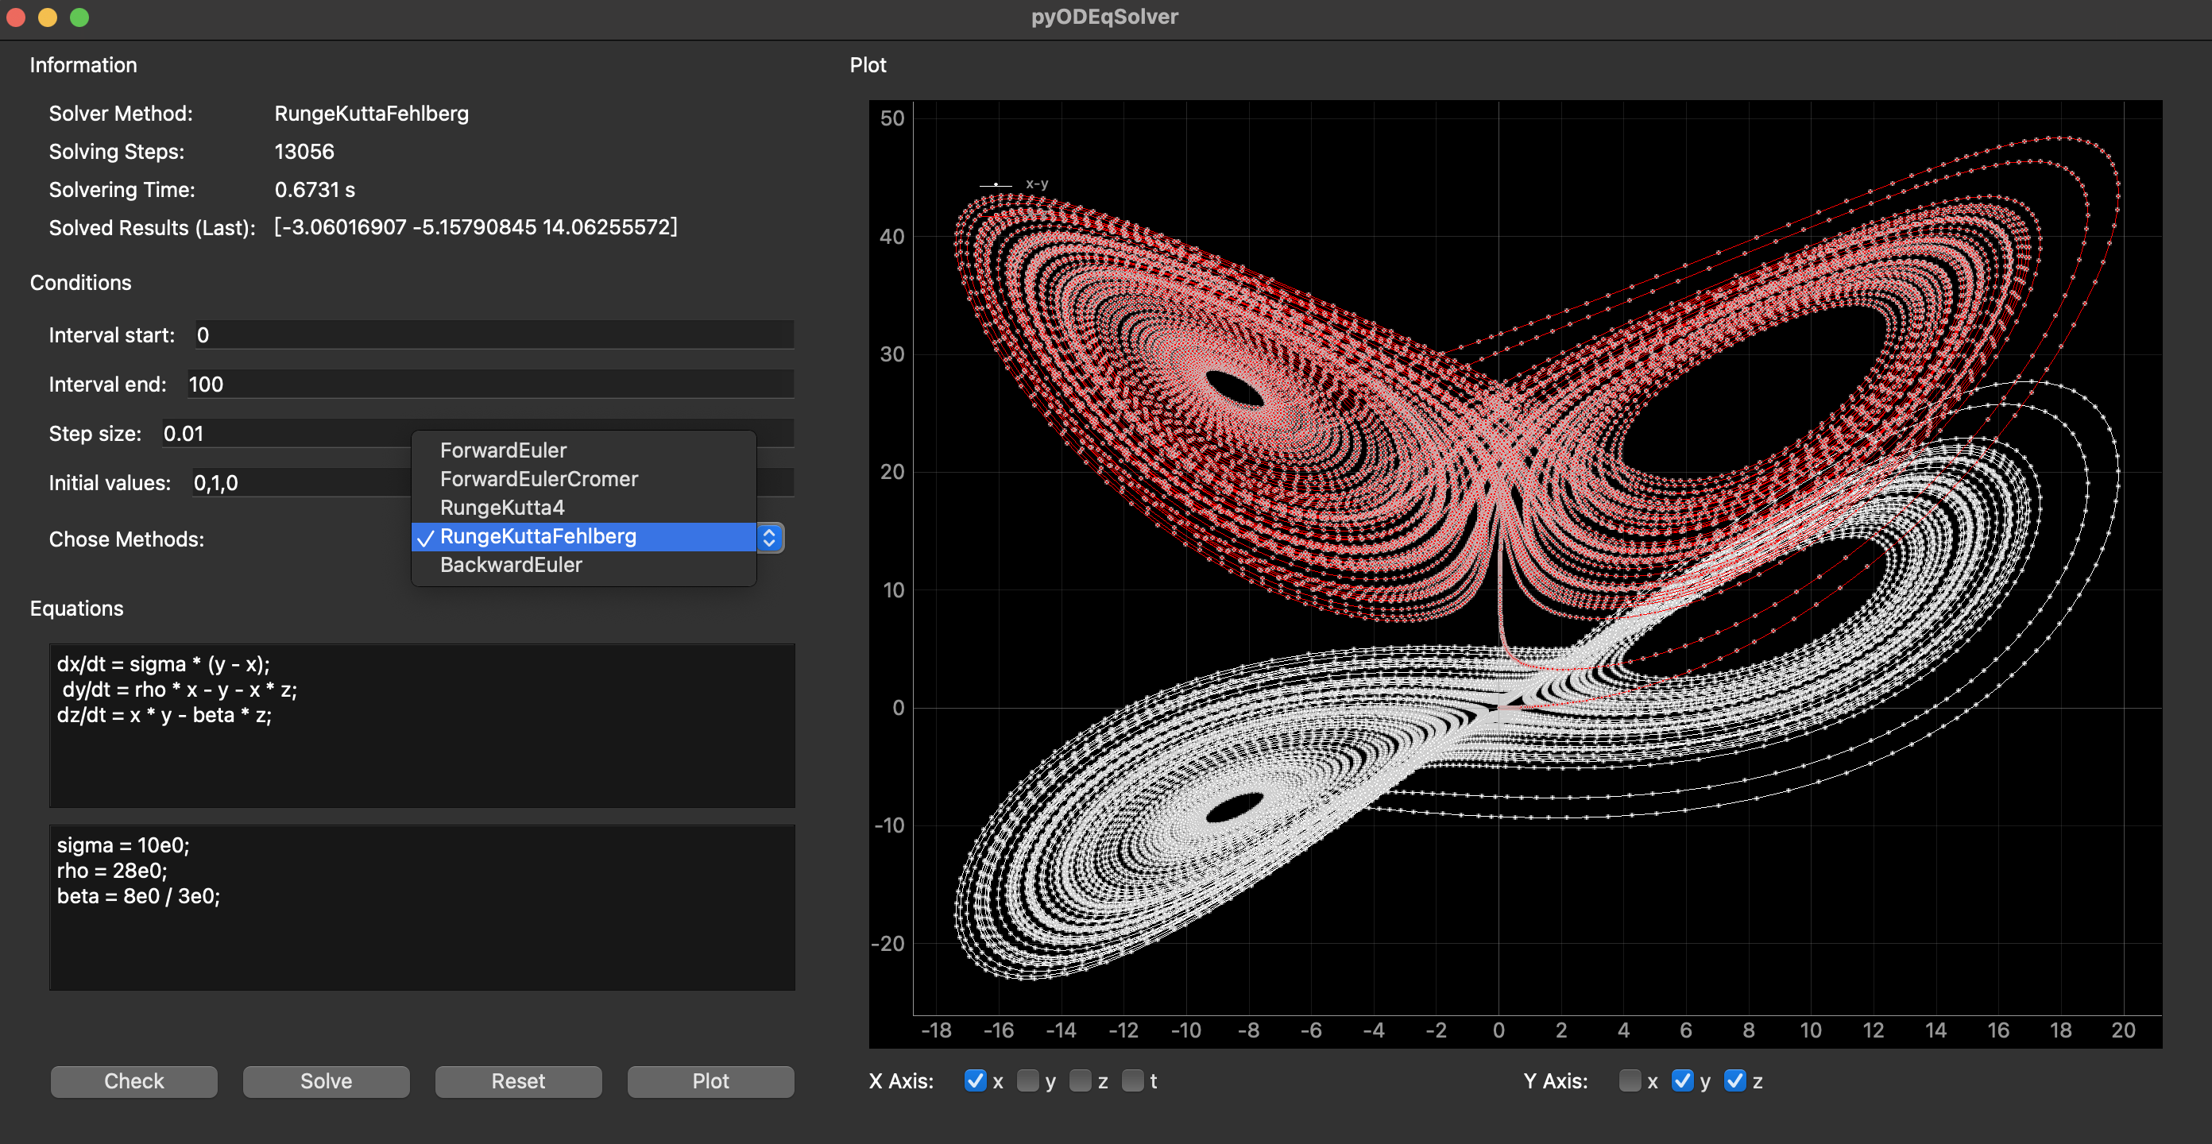Check the Y Axis x checkbox
2212x1144 pixels.
pos(1629,1080)
